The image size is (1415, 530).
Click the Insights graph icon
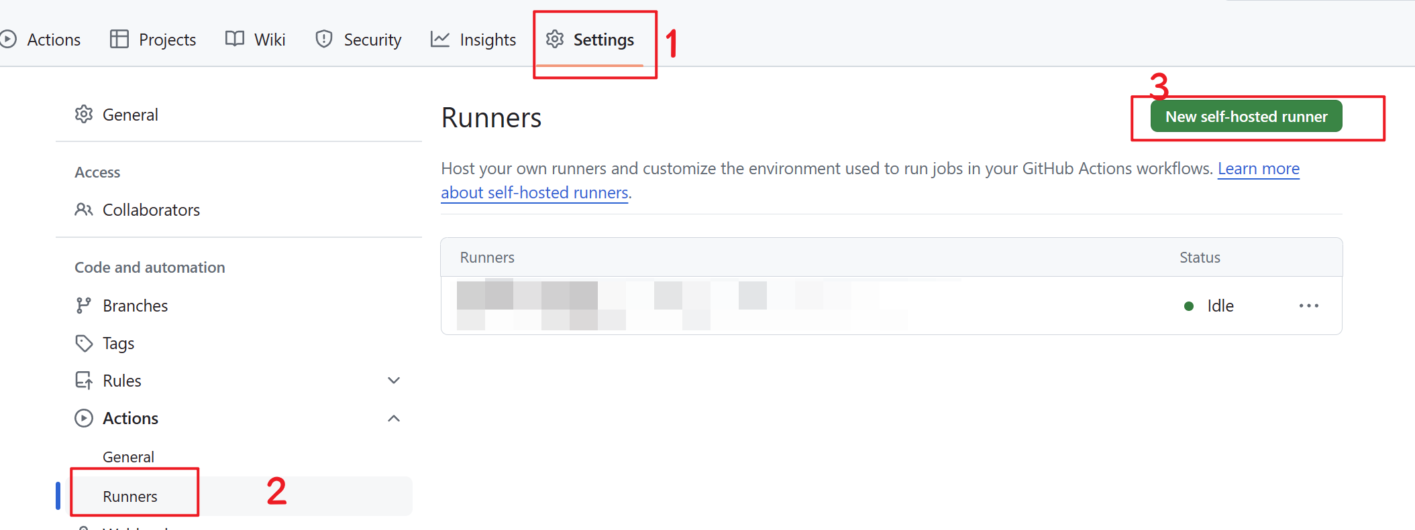pyautogui.click(x=439, y=40)
